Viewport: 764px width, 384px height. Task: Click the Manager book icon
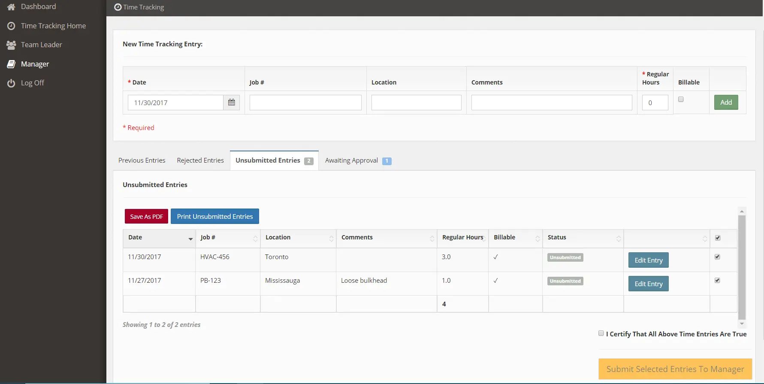(11, 64)
